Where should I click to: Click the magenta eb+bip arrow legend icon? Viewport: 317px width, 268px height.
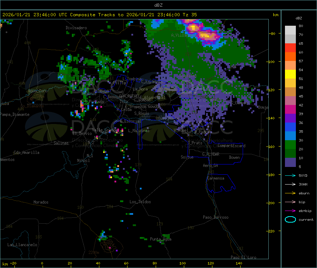pos(290,211)
